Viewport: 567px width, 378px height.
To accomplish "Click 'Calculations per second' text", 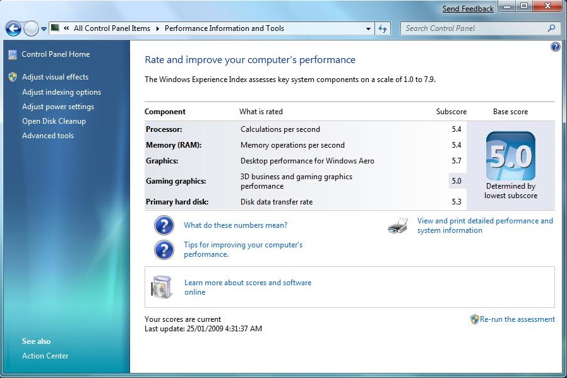I will (280, 129).
